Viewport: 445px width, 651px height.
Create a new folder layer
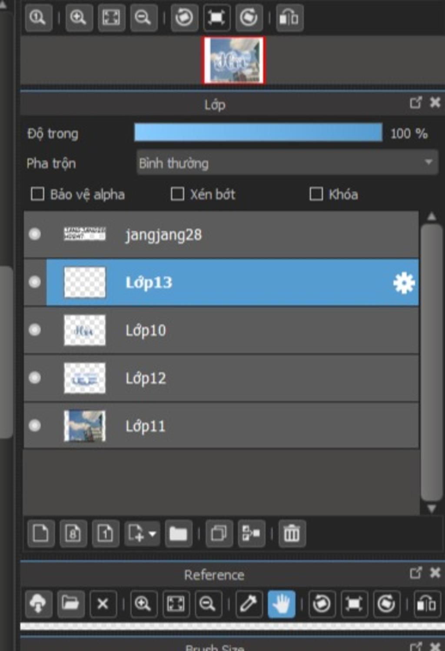(x=178, y=533)
